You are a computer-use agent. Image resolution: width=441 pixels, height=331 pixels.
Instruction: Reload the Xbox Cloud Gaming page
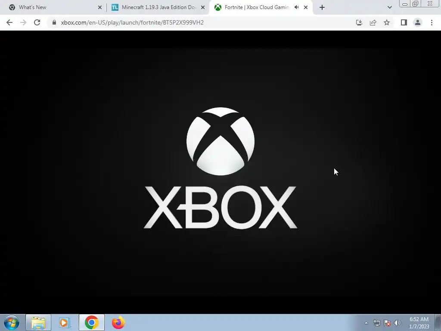coord(37,22)
